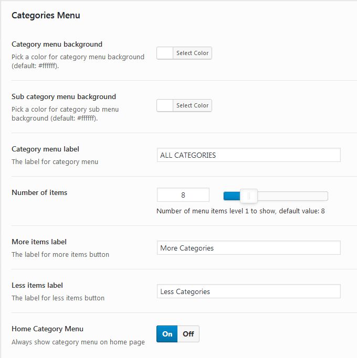Click the Category menu background color swatch
Image resolution: width=357 pixels, height=358 pixels.
(165, 53)
